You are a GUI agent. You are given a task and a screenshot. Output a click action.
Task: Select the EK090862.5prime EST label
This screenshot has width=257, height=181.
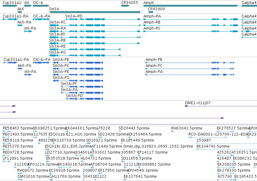154,165
